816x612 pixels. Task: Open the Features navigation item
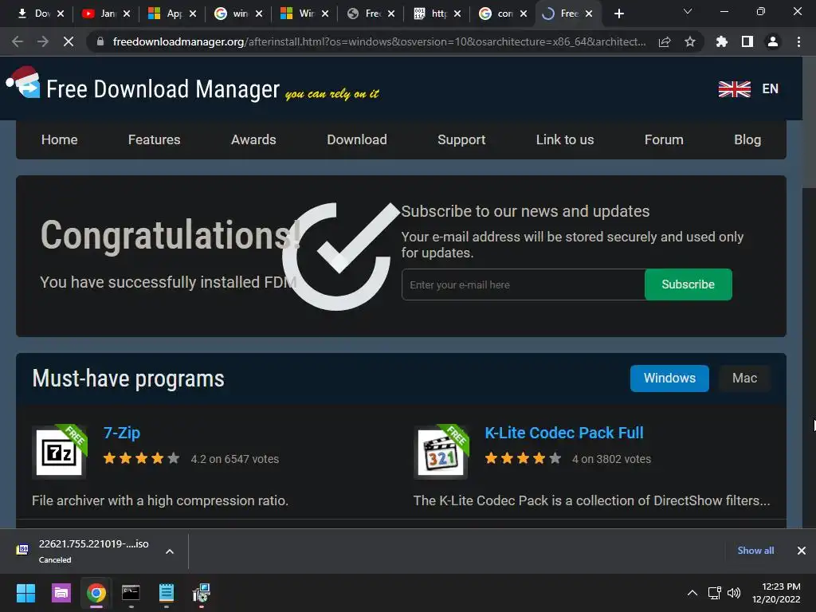pyautogui.click(x=154, y=139)
